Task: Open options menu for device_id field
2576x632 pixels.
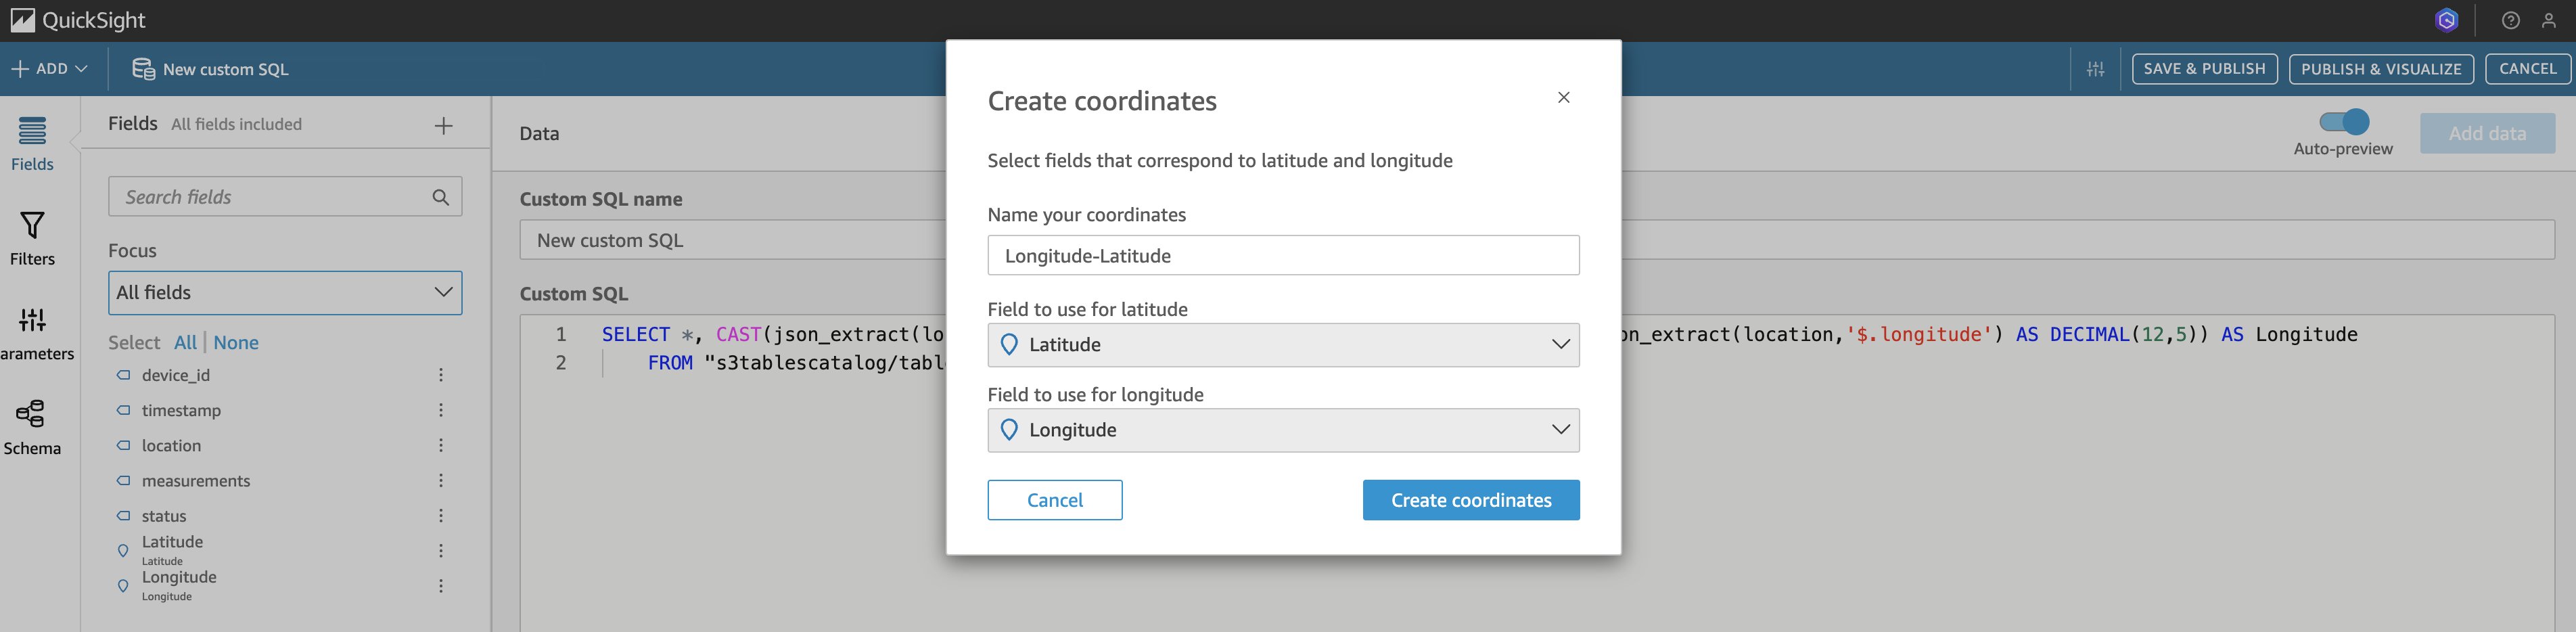Action: tap(440, 375)
